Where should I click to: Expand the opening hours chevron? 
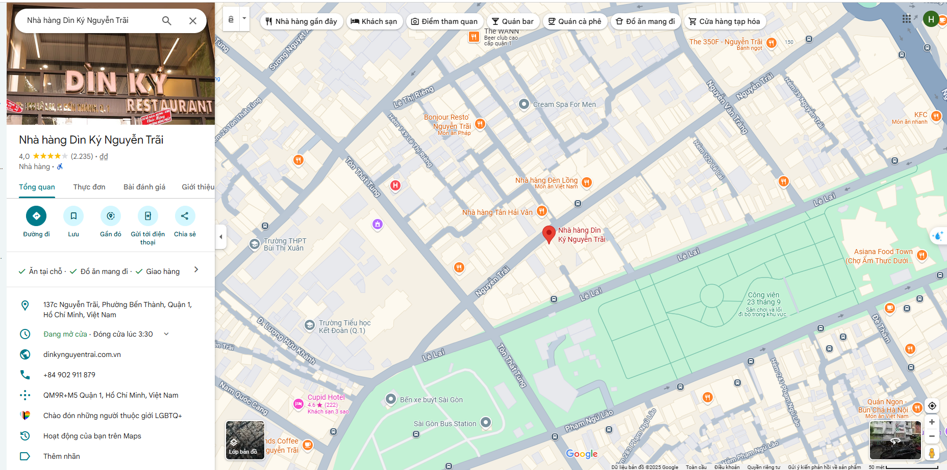point(166,334)
